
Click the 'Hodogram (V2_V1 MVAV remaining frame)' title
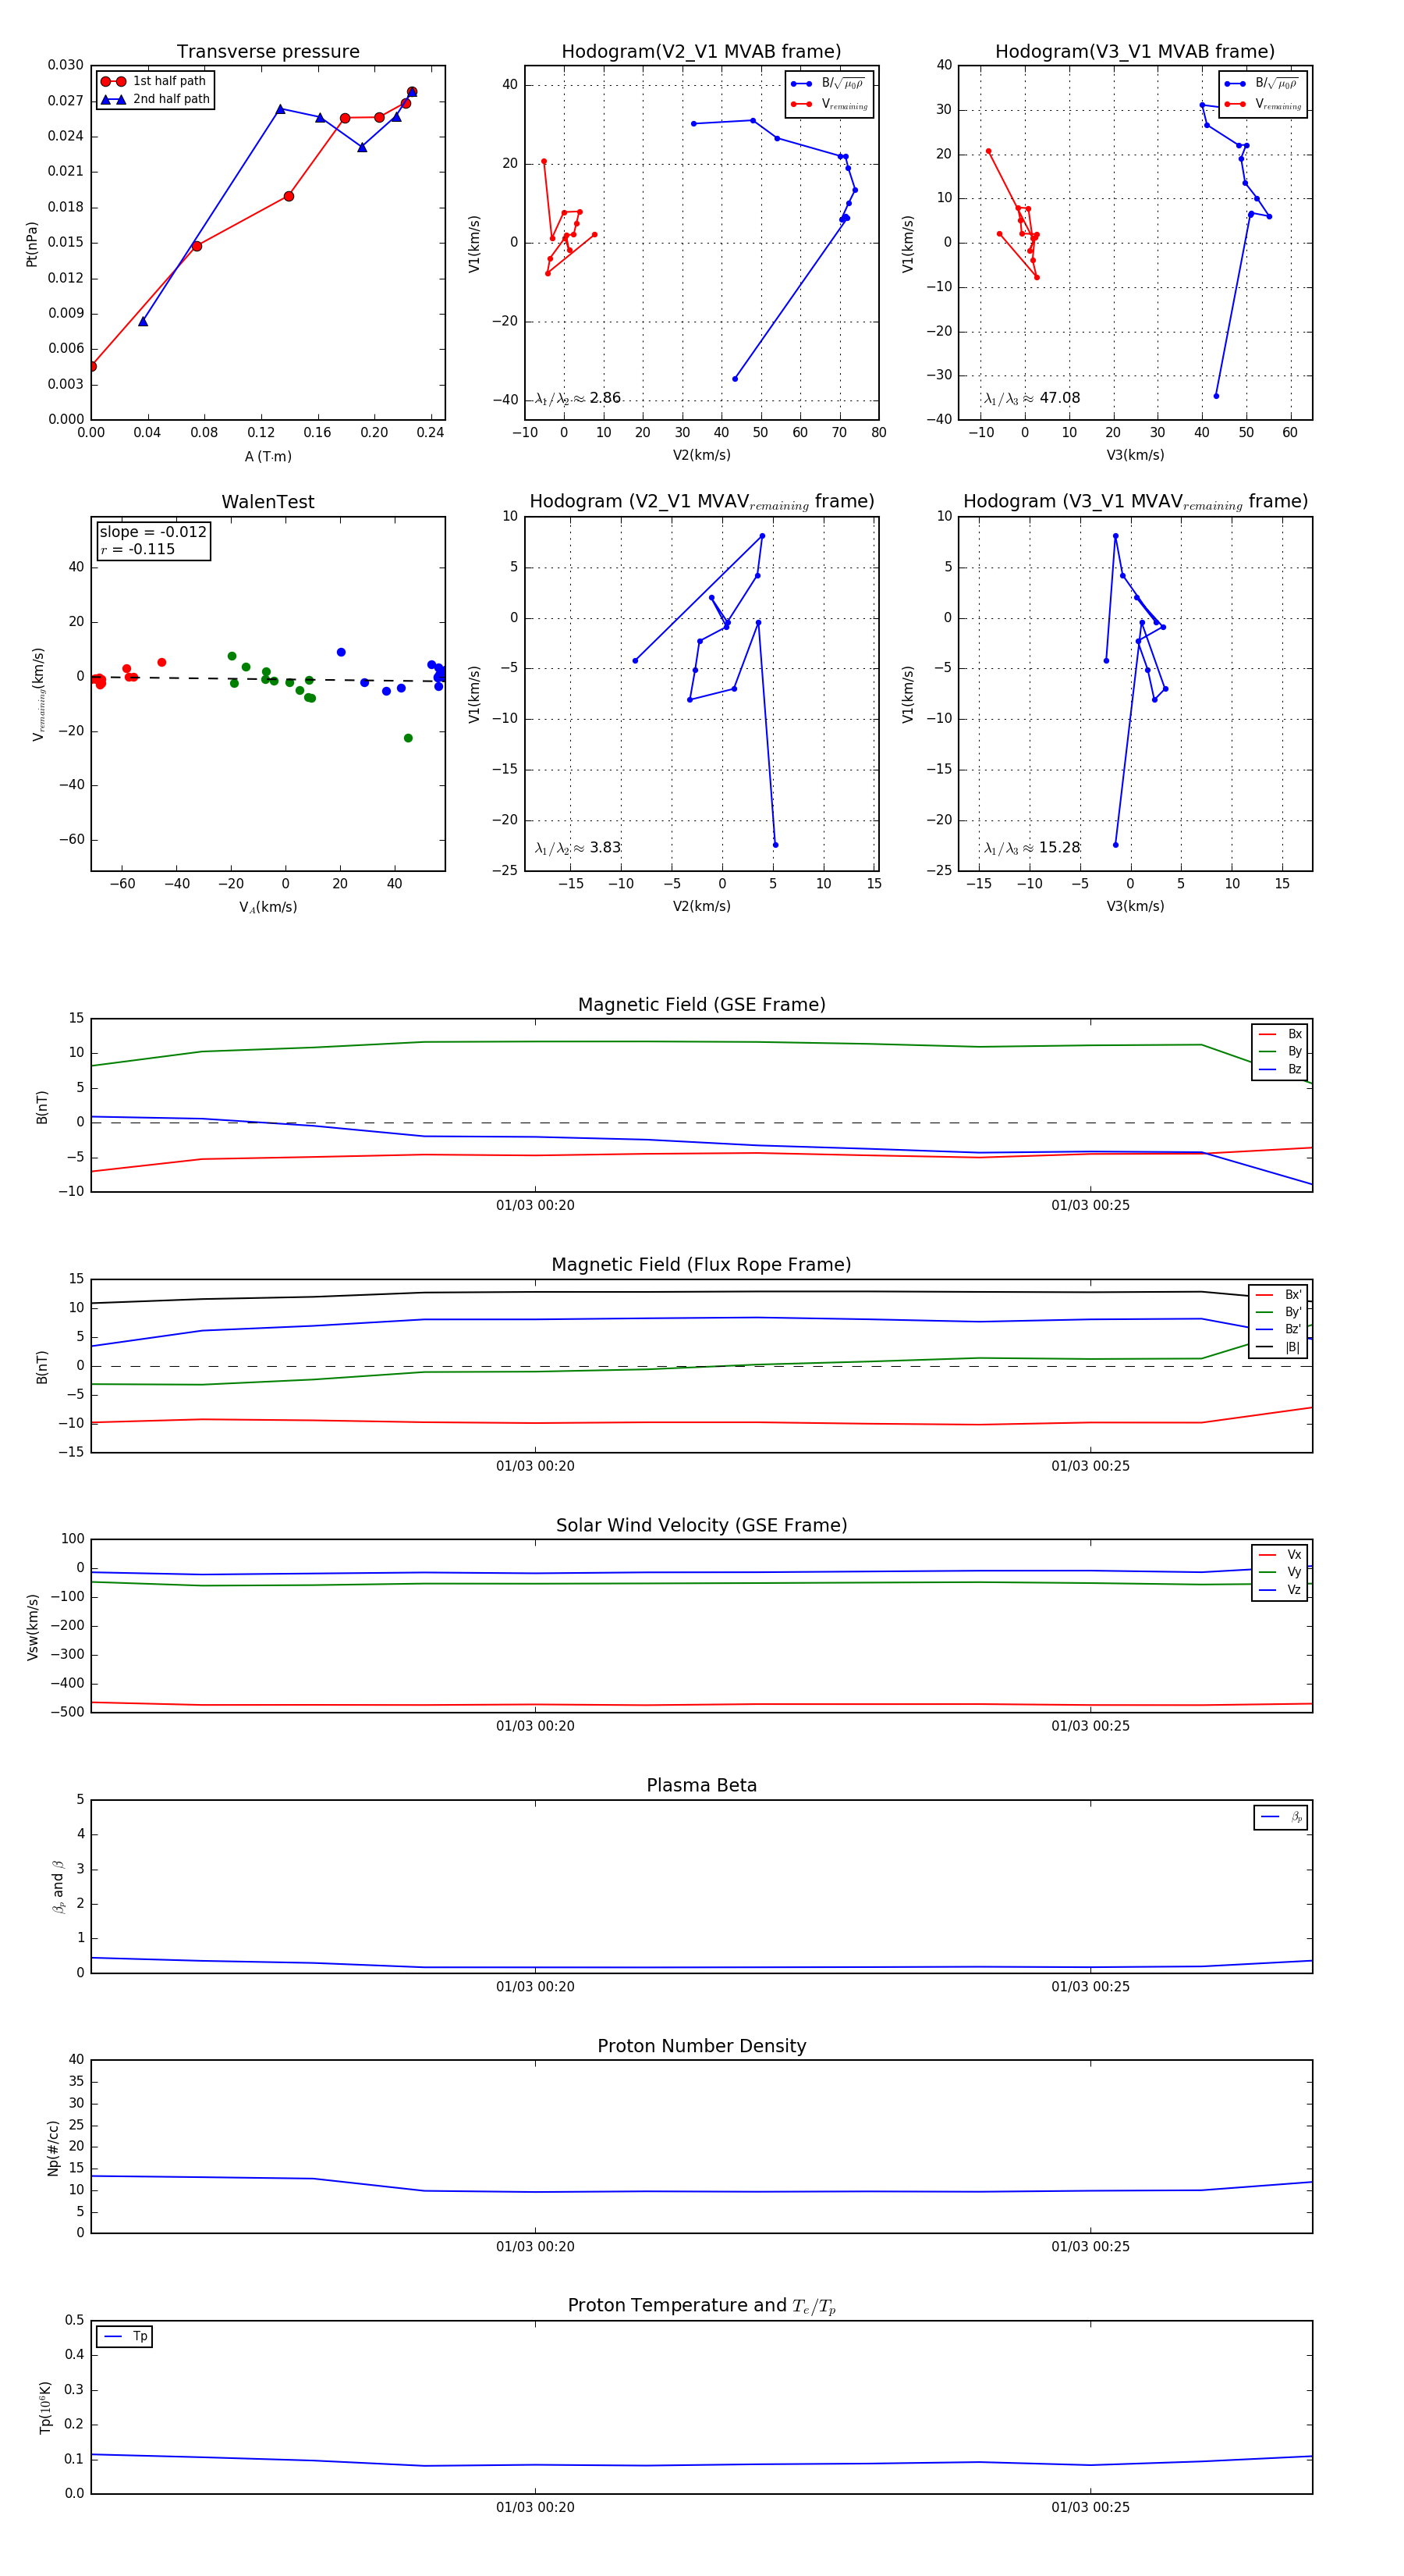[701, 502]
